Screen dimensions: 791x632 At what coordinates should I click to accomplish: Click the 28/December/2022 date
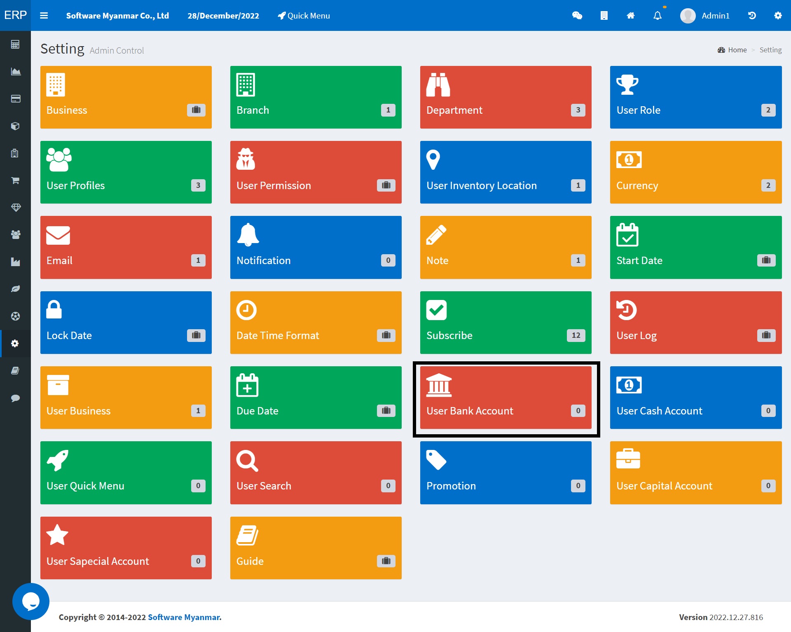pos(223,16)
